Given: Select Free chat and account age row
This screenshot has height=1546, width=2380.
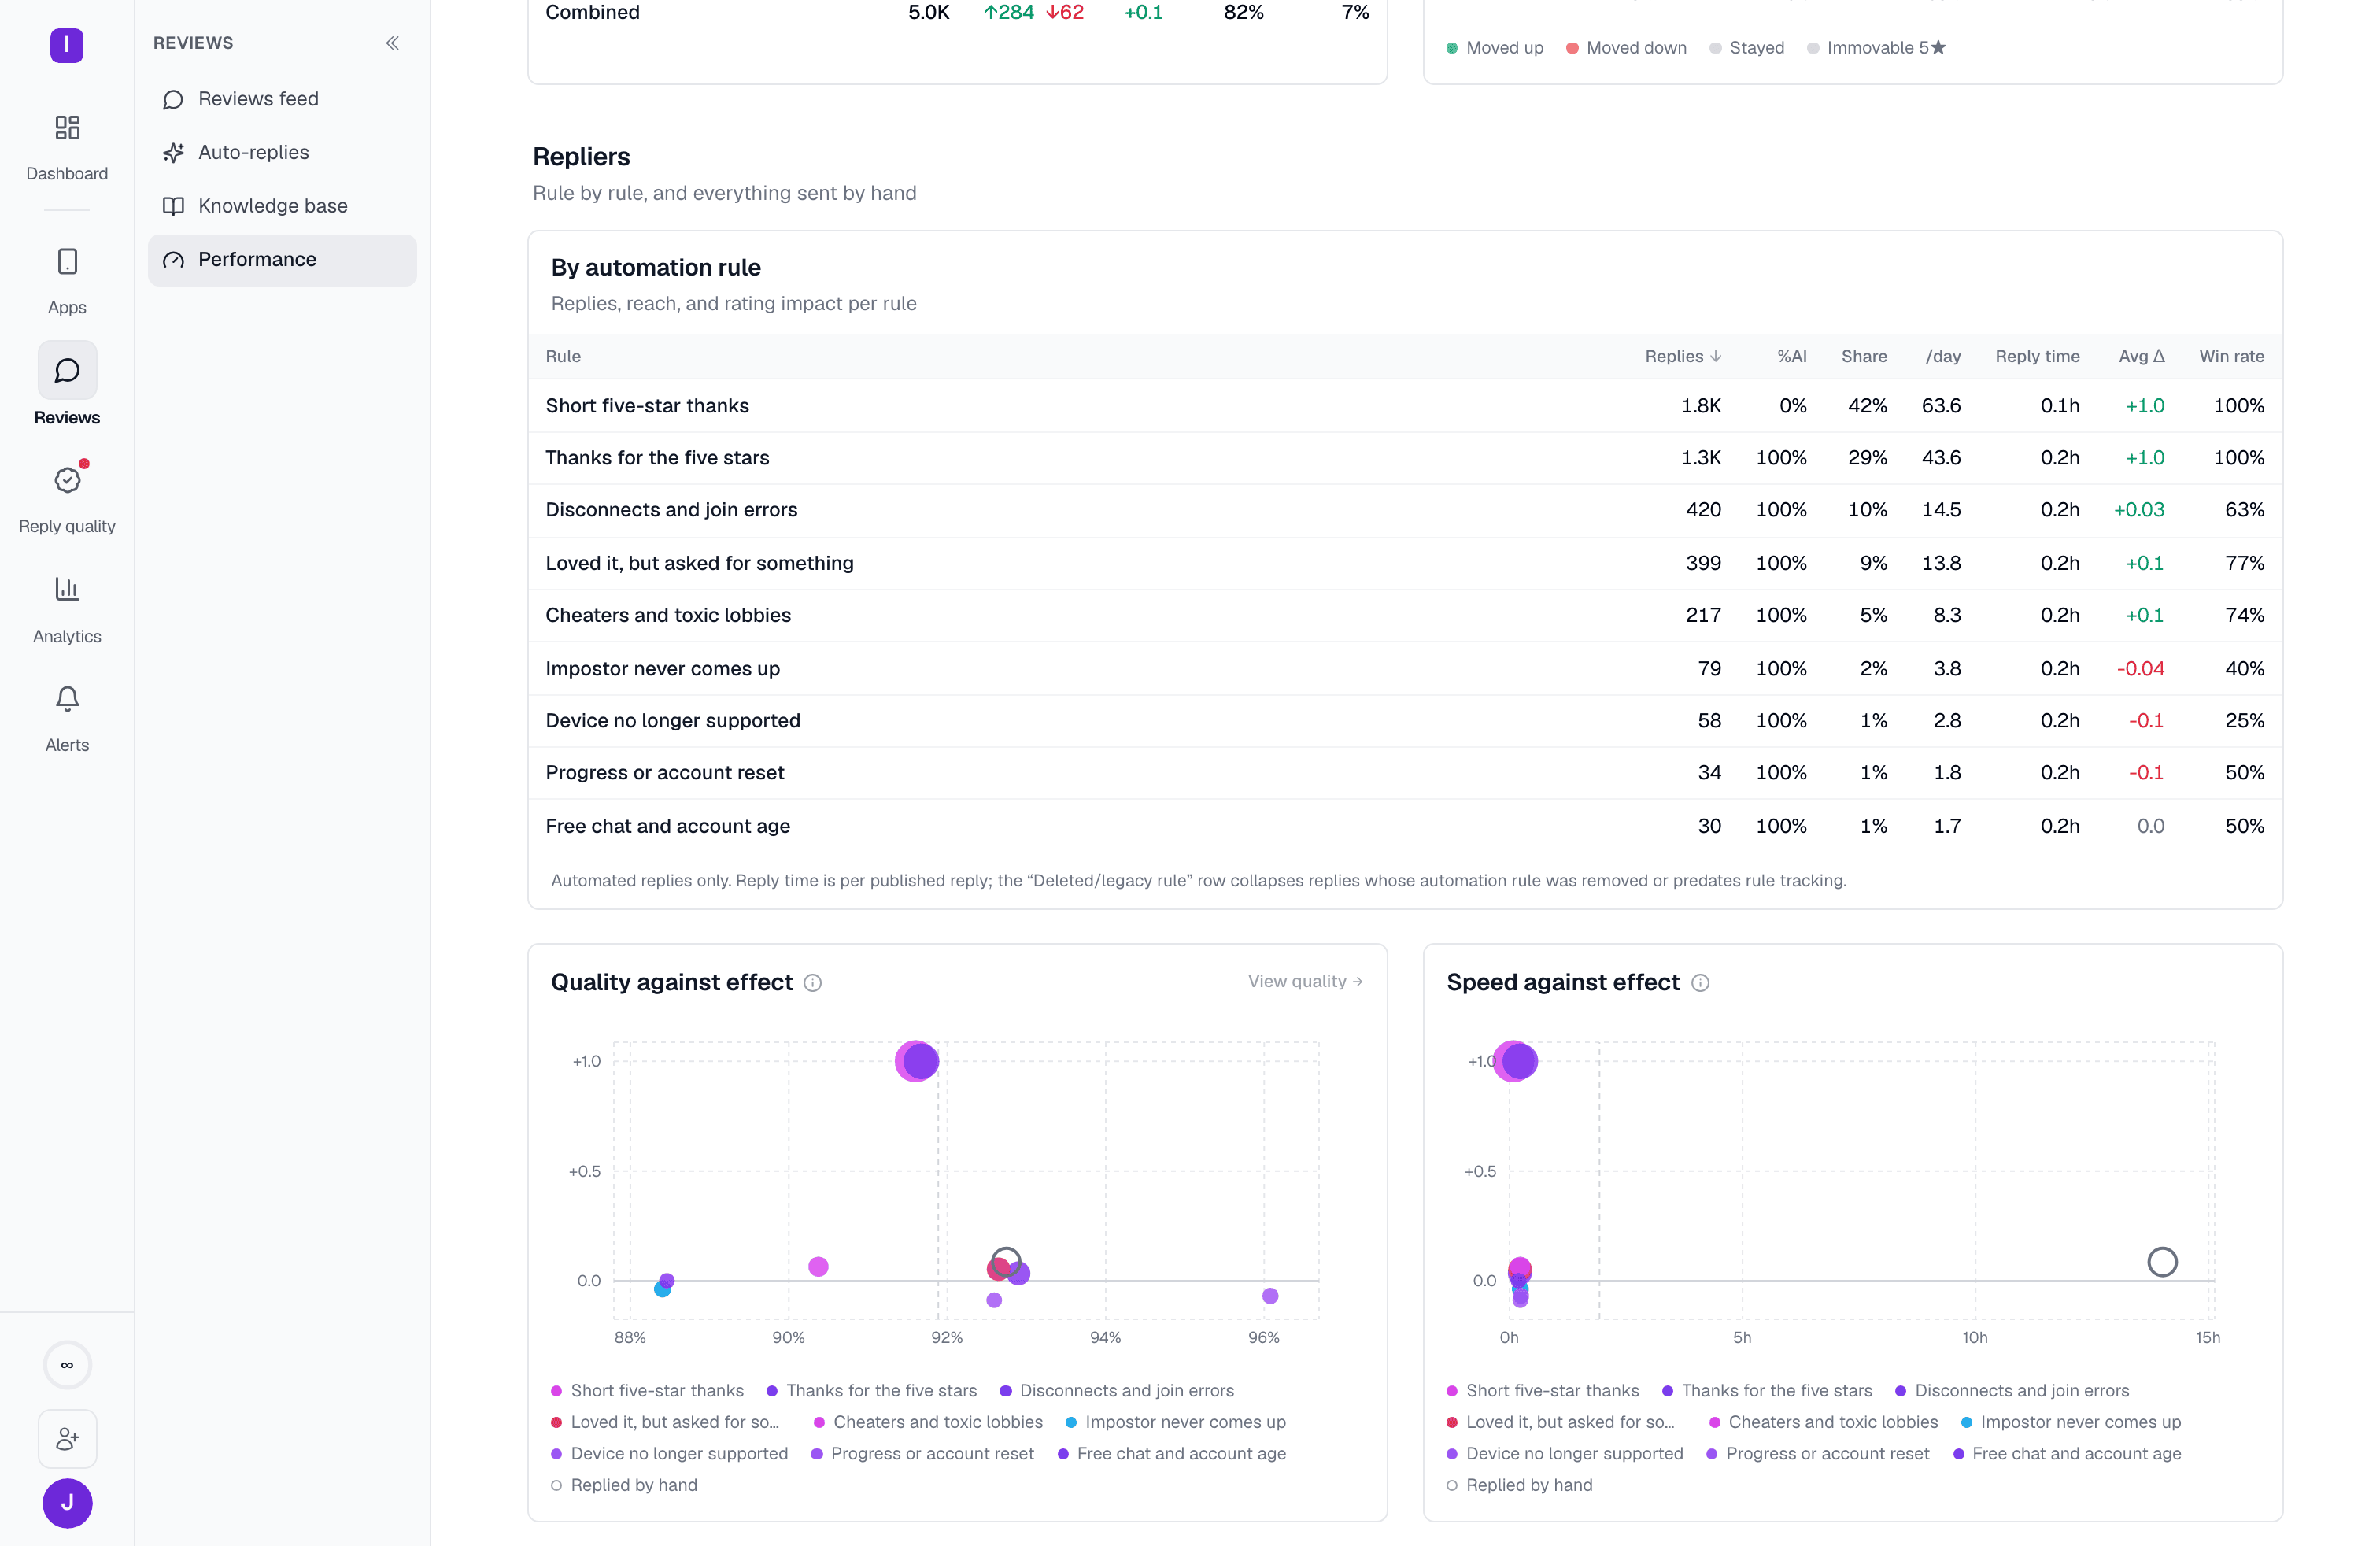Looking at the screenshot, I should [1405, 826].
